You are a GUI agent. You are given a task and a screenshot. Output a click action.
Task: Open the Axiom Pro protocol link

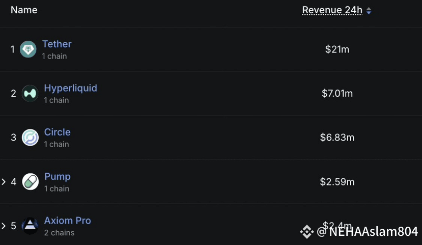click(68, 221)
